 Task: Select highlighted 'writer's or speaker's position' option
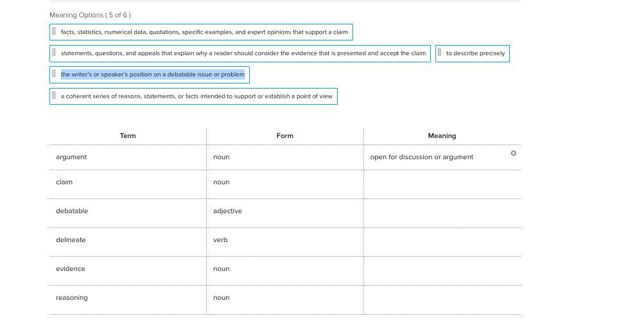[150, 74]
